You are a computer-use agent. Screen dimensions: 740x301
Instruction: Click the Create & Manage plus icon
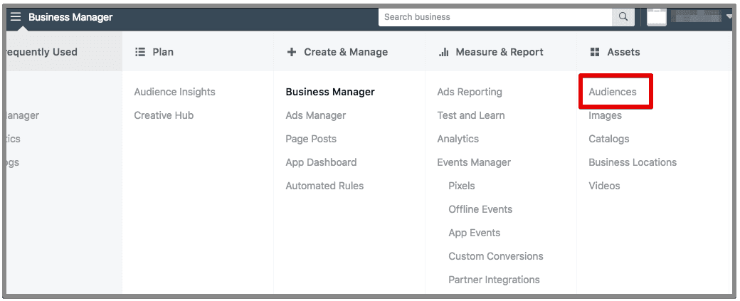click(291, 52)
